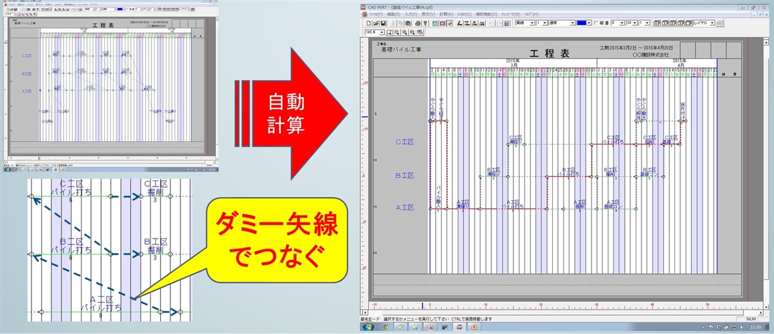Select the layer 0 button
Viewport: 774px width, 334px height.
[656, 23]
